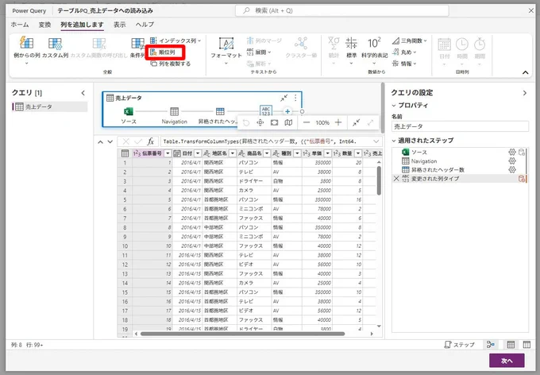The image size is (540, 375).
Task: Click the ソース step in diagram
Action: [129, 111]
